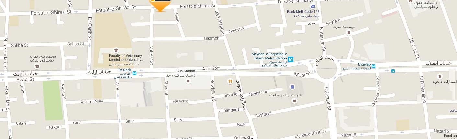Open the graduation cap icon near N Eskandari St
This screenshot has height=139, width=457.
pyautogui.click(x=37, y=66)
